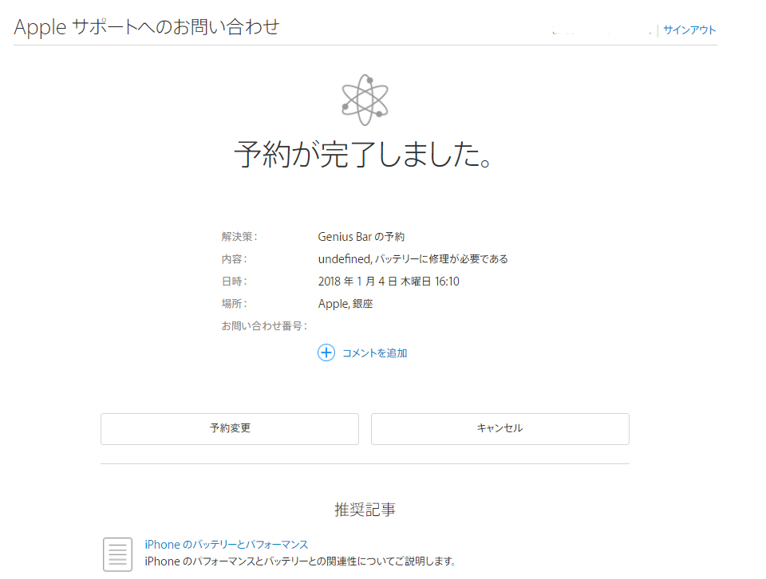Click the Apple, 銀座 location text
Screen dimensions: 766x579
coord(345,304)
